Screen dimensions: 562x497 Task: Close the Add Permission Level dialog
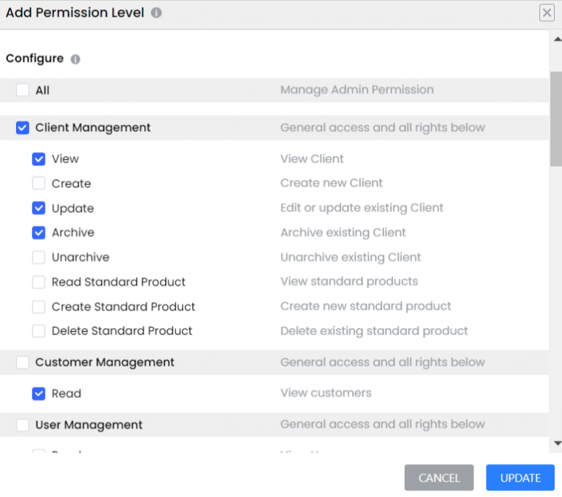546,12
